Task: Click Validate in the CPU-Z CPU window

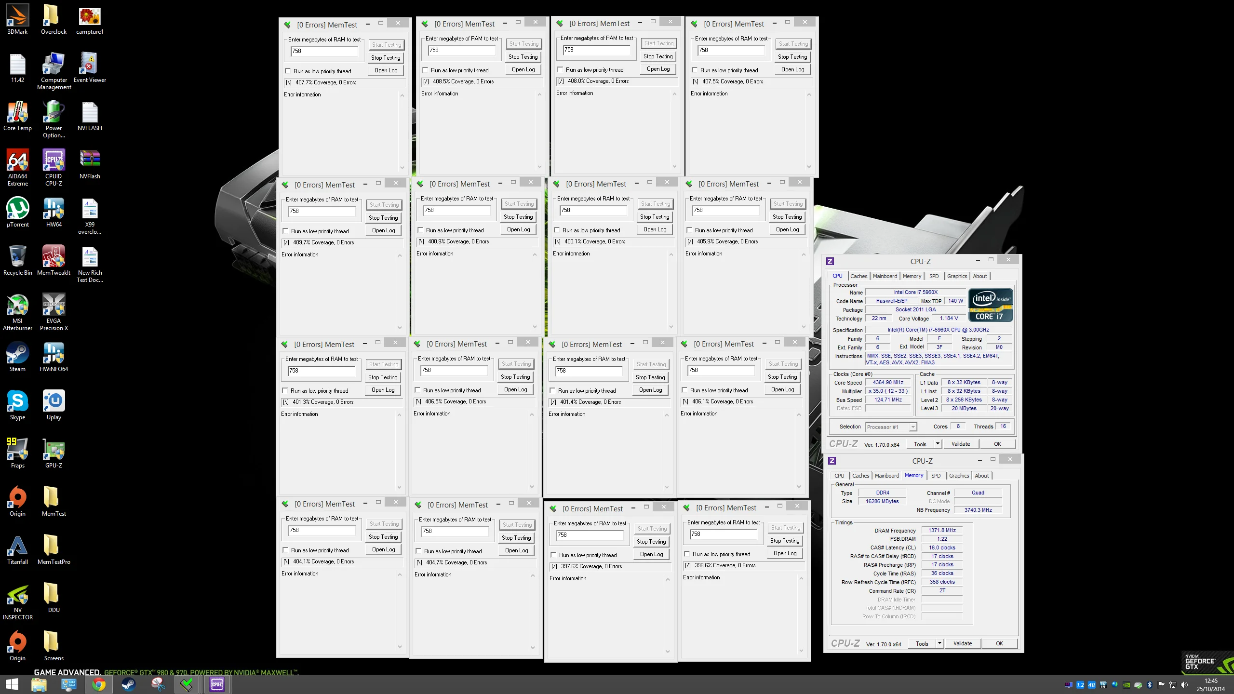Action: tap(961, 444)
